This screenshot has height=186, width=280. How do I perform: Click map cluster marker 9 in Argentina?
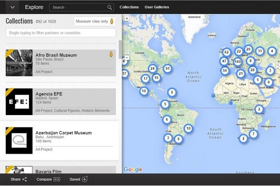[x=178, y=139]
